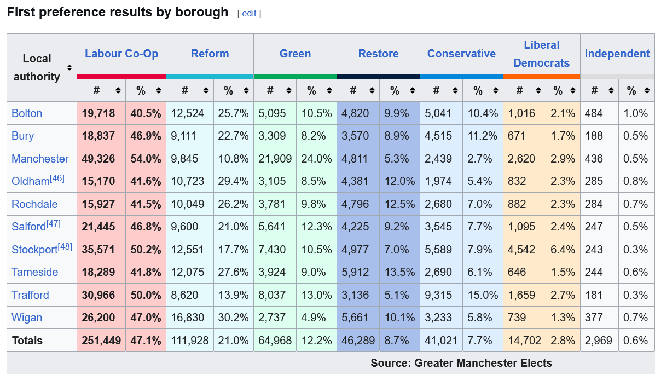The width and height of the screenshot is (655, 375).
Task: Sort by Restore percentage
Action: click(x=412, y=90)
